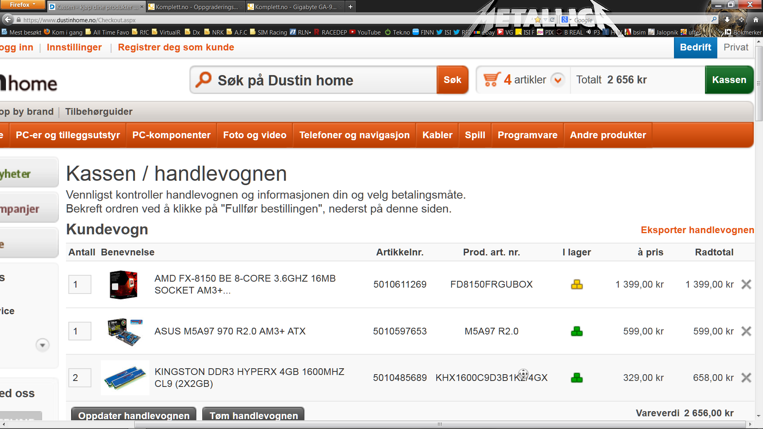Viewport: 763px width, 429px height.
Task: Open the Spill category
Action: 475,135
